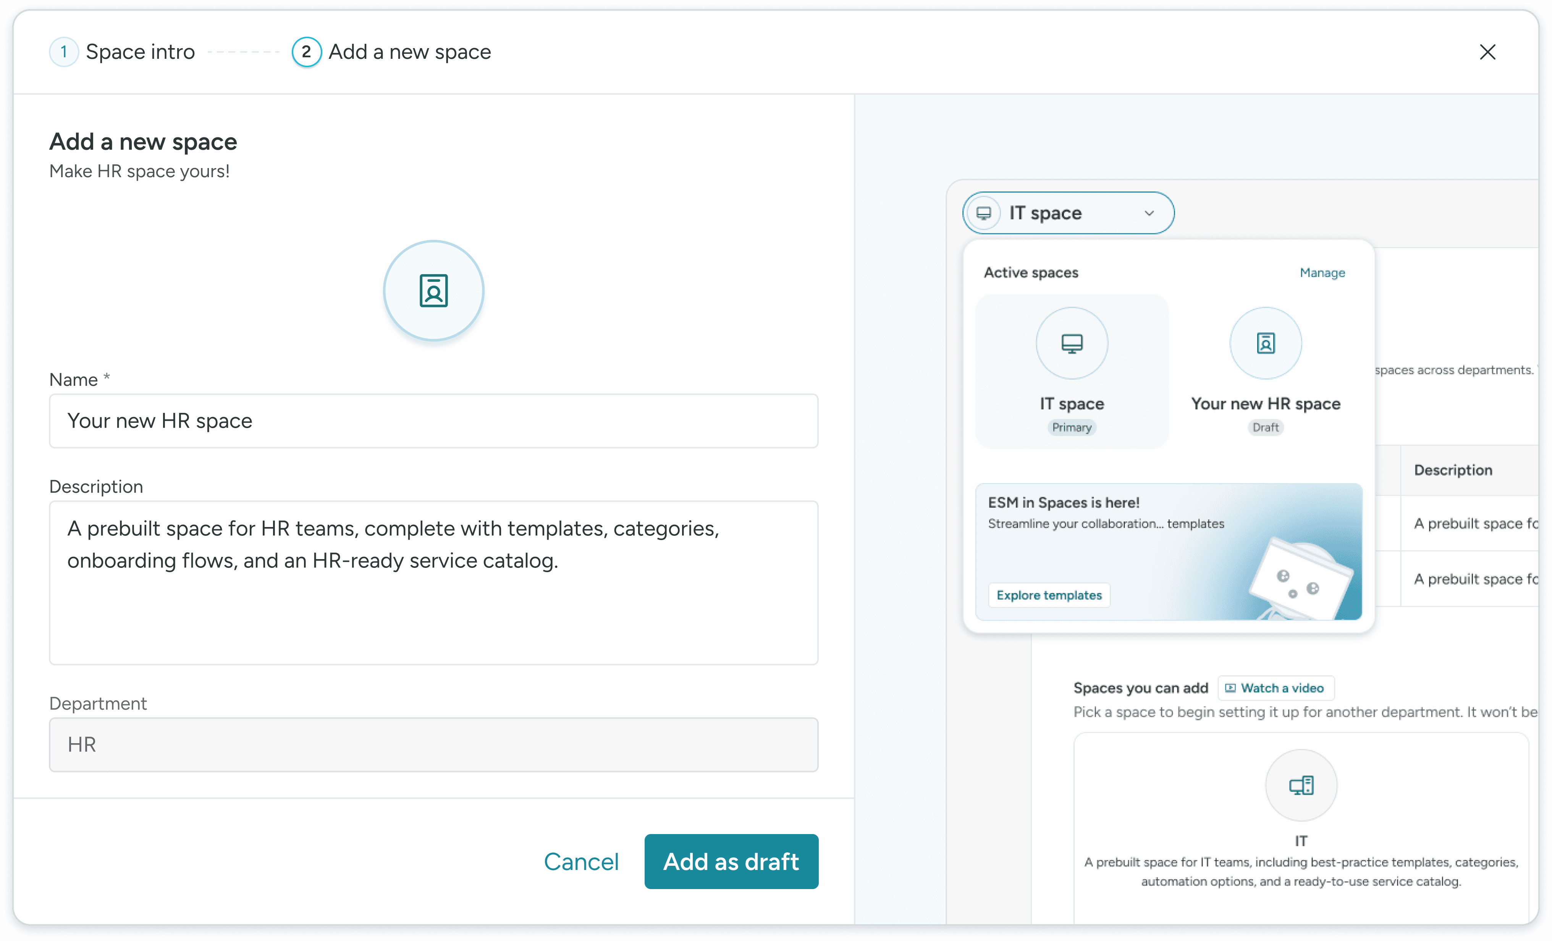Click the Department field showing HR

pyautogui.click(x=433, y=744)
